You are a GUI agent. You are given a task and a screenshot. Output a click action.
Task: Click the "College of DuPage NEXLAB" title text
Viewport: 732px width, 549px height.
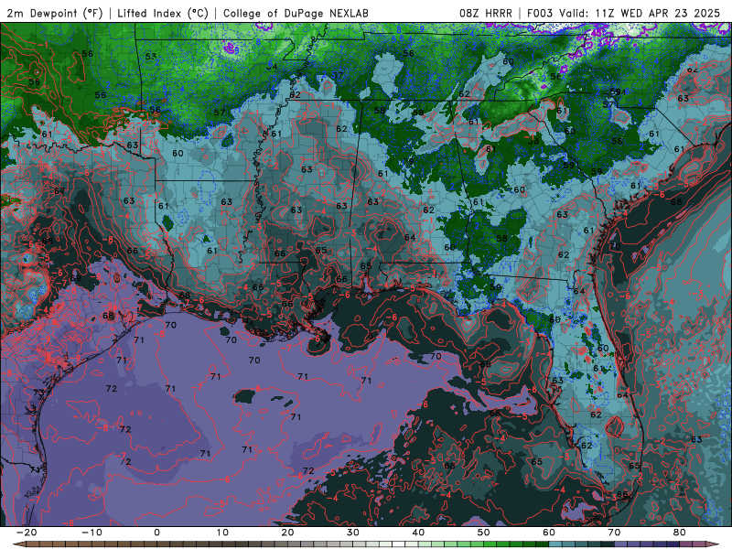click(x=296, y=13)
